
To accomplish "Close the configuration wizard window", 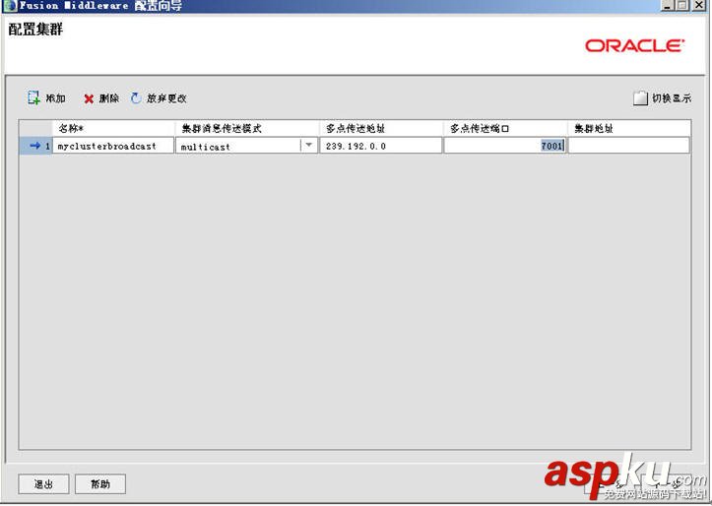I will coord(698,5).
